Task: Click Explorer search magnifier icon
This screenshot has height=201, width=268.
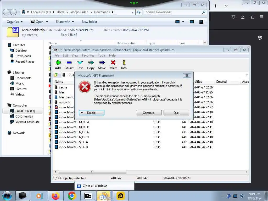Action: 204,12
